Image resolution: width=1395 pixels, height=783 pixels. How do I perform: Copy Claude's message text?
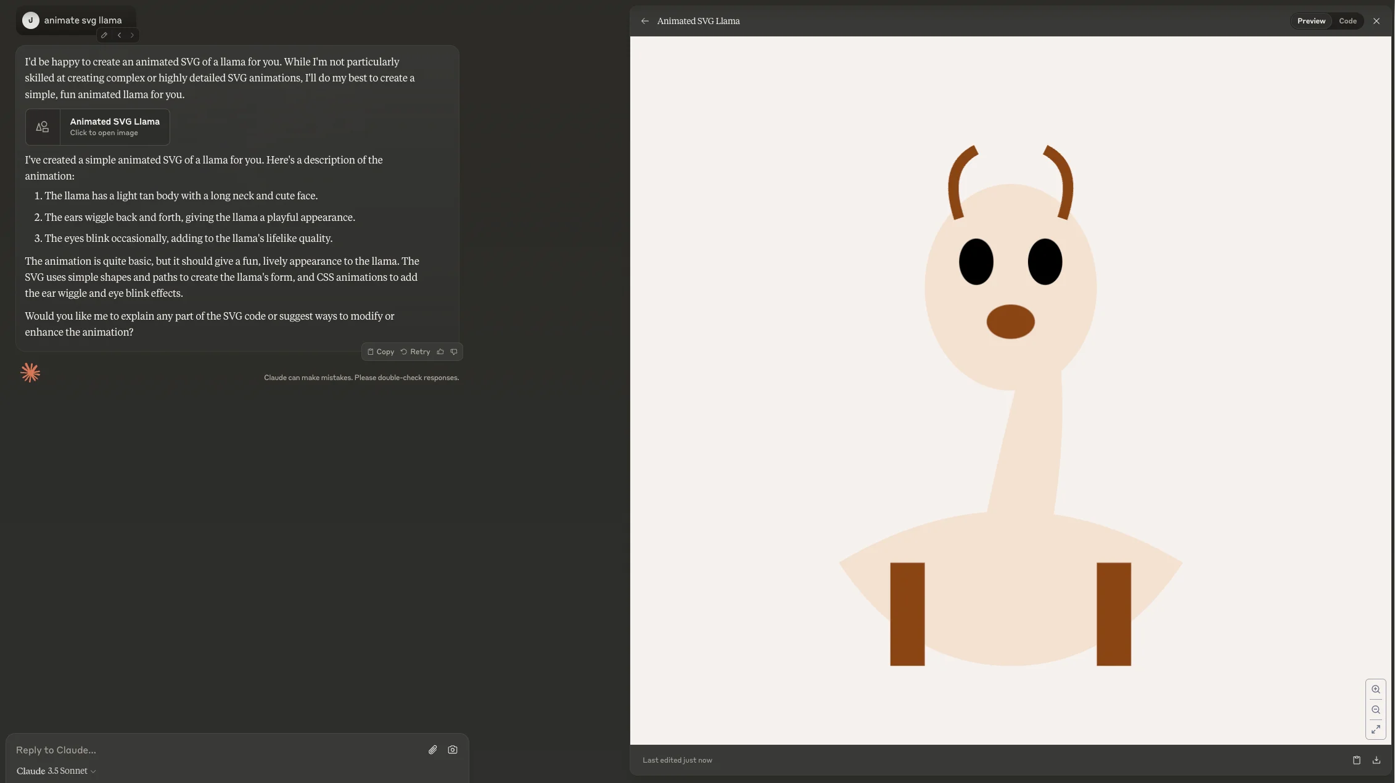click(381, 351)
